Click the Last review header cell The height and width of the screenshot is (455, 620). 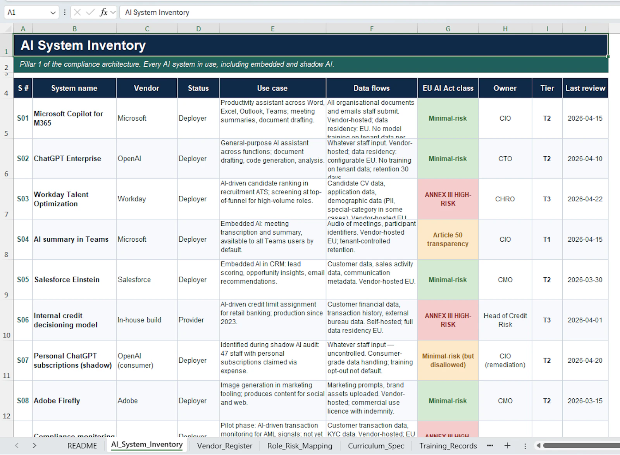pyautogui.click(x=585, y=88)
